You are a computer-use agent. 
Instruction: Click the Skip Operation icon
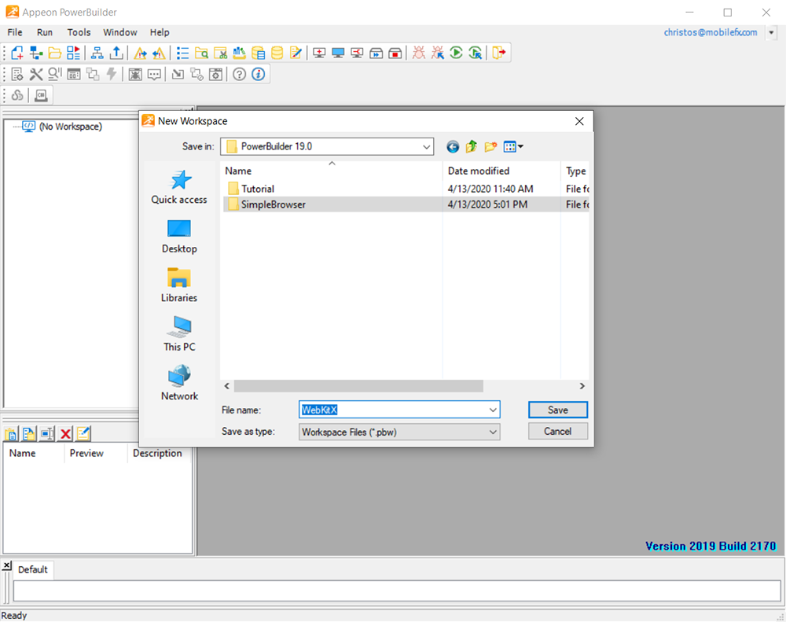tap(376, 53)
